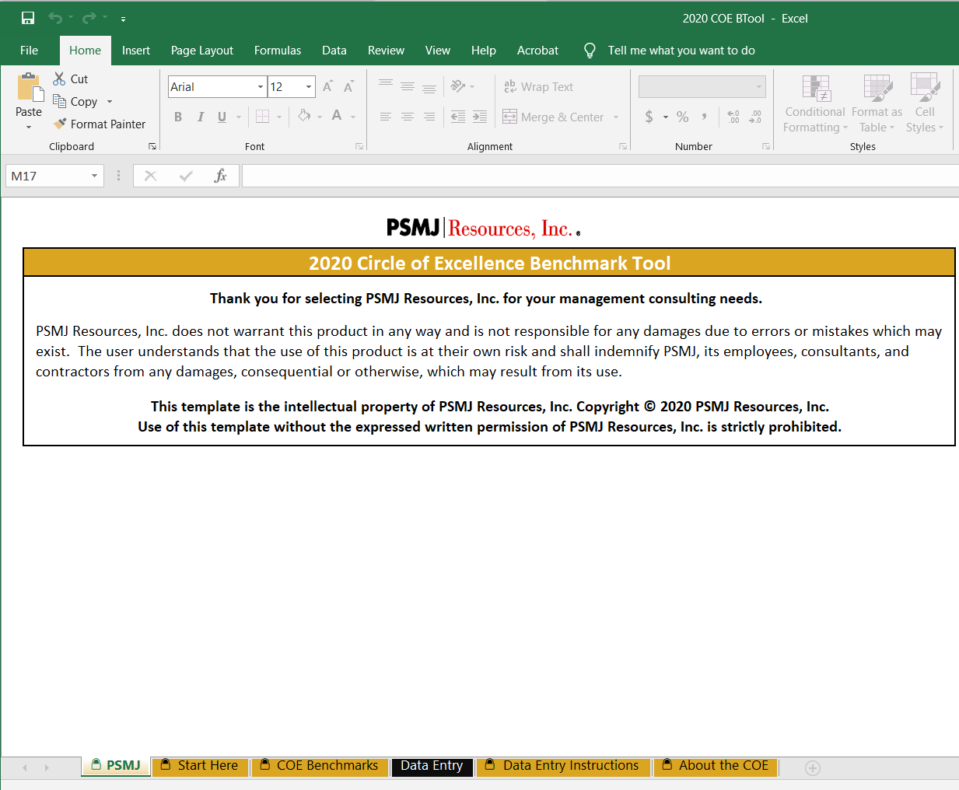The image size is (959, 790).
Task: Toggle Wrap Text
Action: point(538,86)
